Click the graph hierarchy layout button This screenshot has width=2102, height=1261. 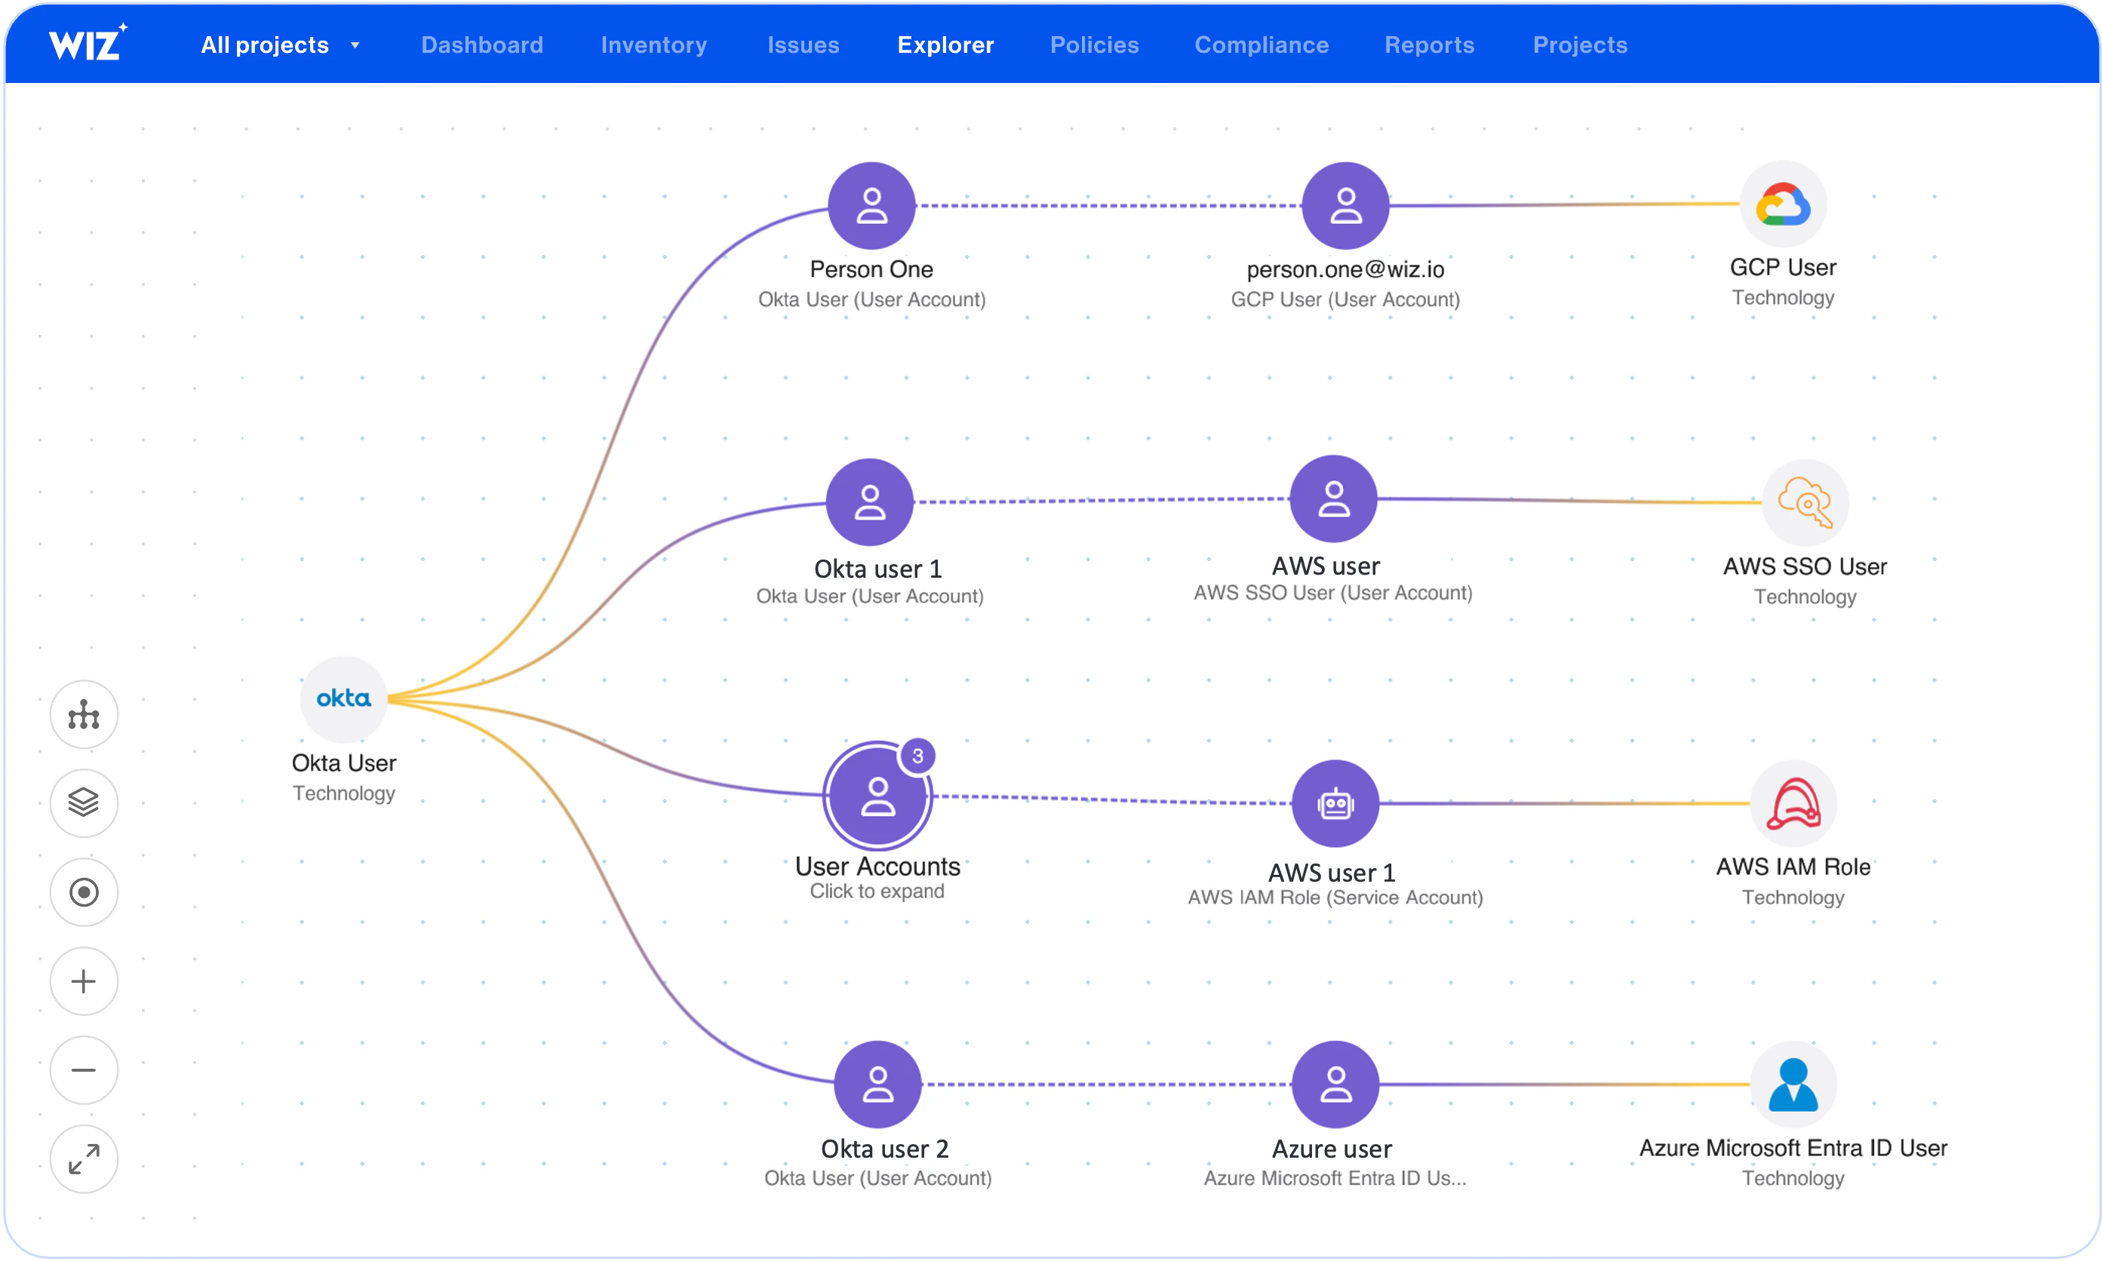(x=83, y=715)
